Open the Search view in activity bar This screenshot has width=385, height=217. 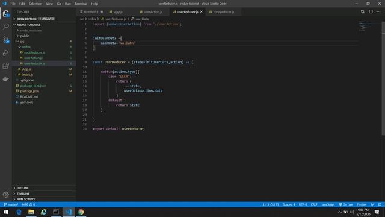[6, 27]
